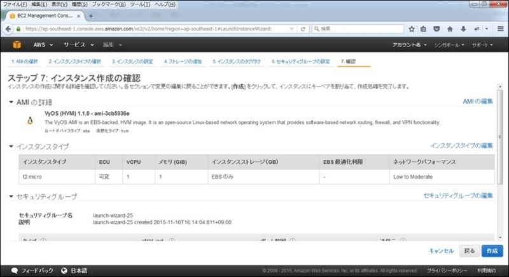Click the セキュリティグループの編集 link
509x277 pixels.
[458, 195]
